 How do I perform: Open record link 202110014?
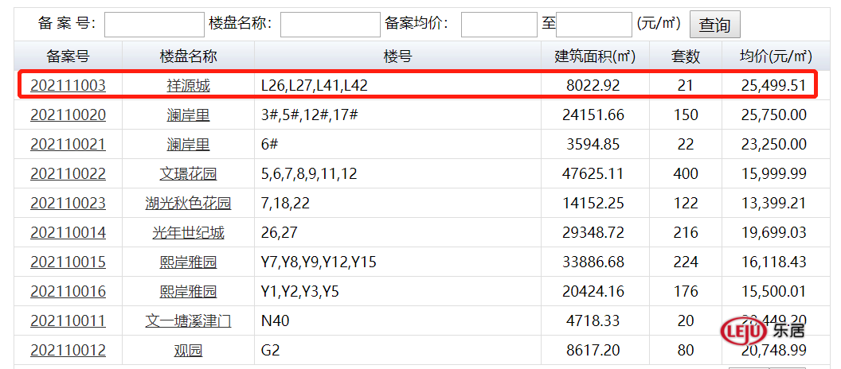[68, 233]
